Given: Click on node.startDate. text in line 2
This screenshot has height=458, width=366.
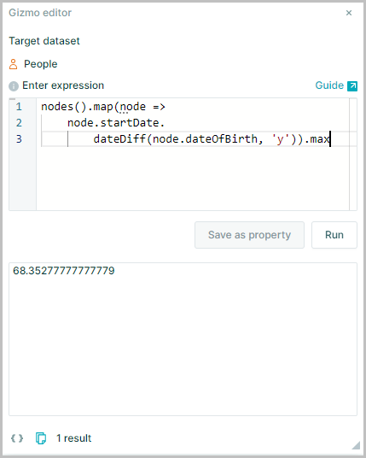Looking at the screenshot, I should (x=116, y=123).
